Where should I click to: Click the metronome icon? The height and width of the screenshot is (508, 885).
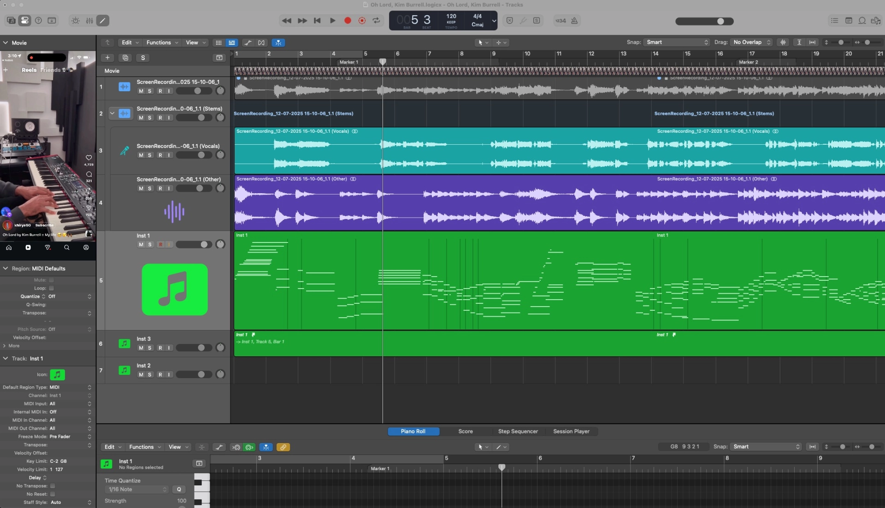pos(574,21)
